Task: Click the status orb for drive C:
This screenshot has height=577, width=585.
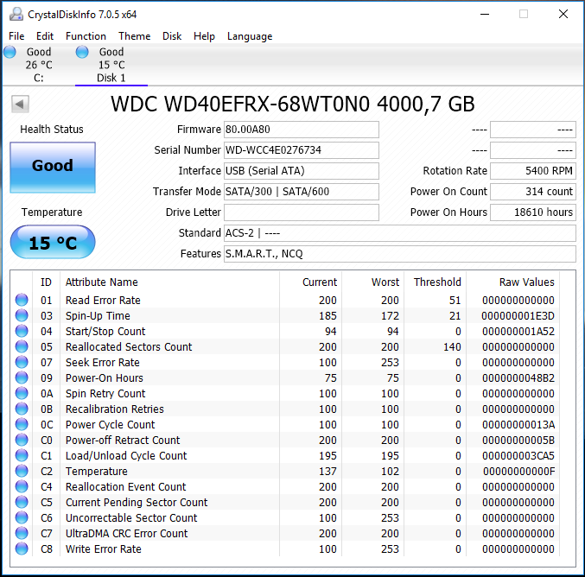Action: click(x=10, y=52)
